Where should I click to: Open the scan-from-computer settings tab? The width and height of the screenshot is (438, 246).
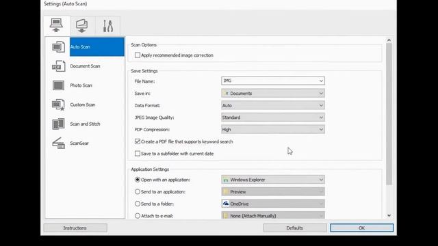point(56,26)
